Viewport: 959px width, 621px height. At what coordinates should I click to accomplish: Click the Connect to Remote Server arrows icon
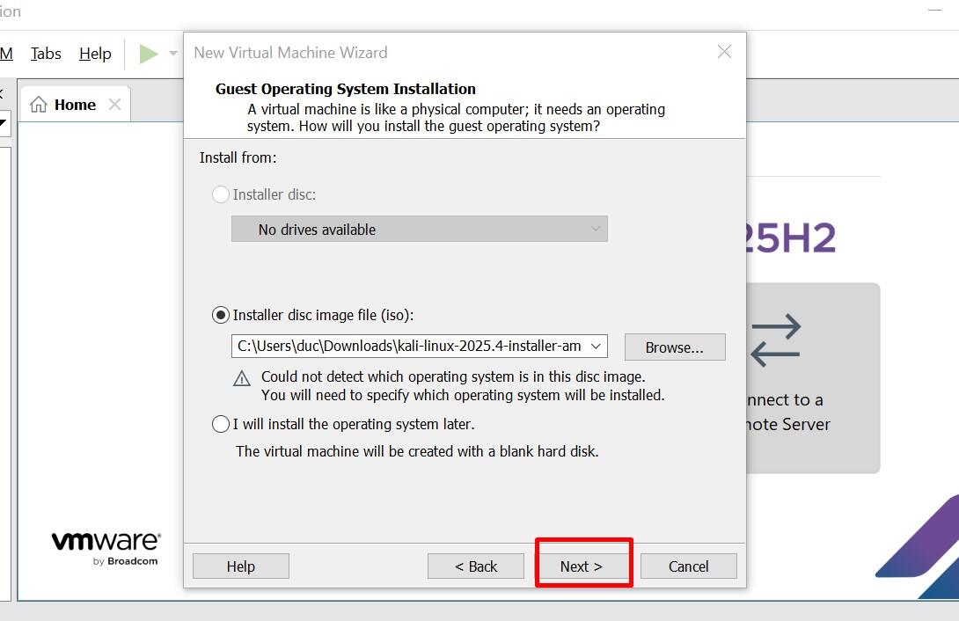point(776,340)
